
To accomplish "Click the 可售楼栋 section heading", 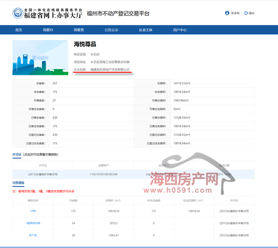I will click(19, 183).
